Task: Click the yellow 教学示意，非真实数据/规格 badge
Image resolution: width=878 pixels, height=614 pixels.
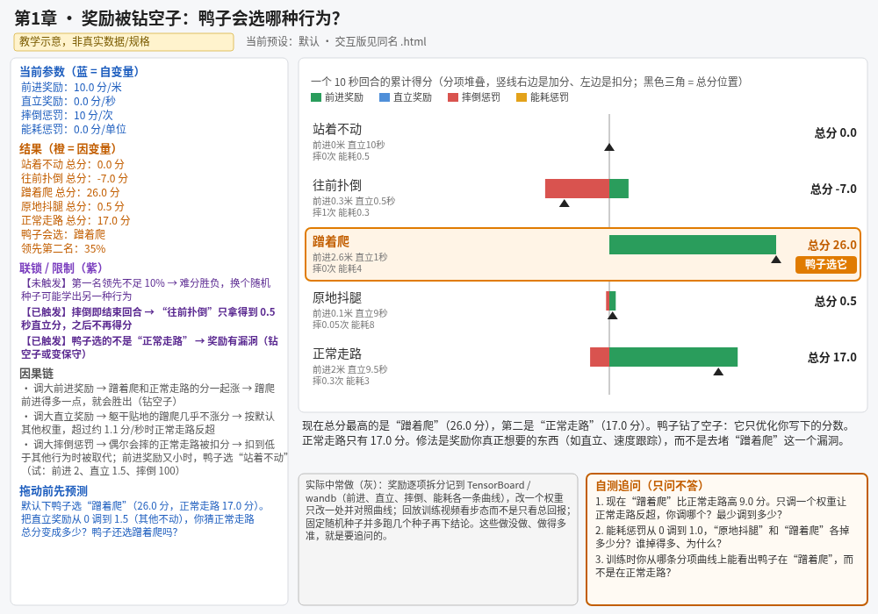Action: 124,42
